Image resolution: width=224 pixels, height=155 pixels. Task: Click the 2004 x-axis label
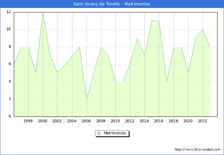72,121
